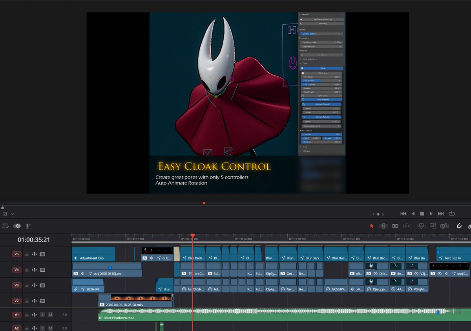
Task: Play the timeline forward
Action: point(431,214)
